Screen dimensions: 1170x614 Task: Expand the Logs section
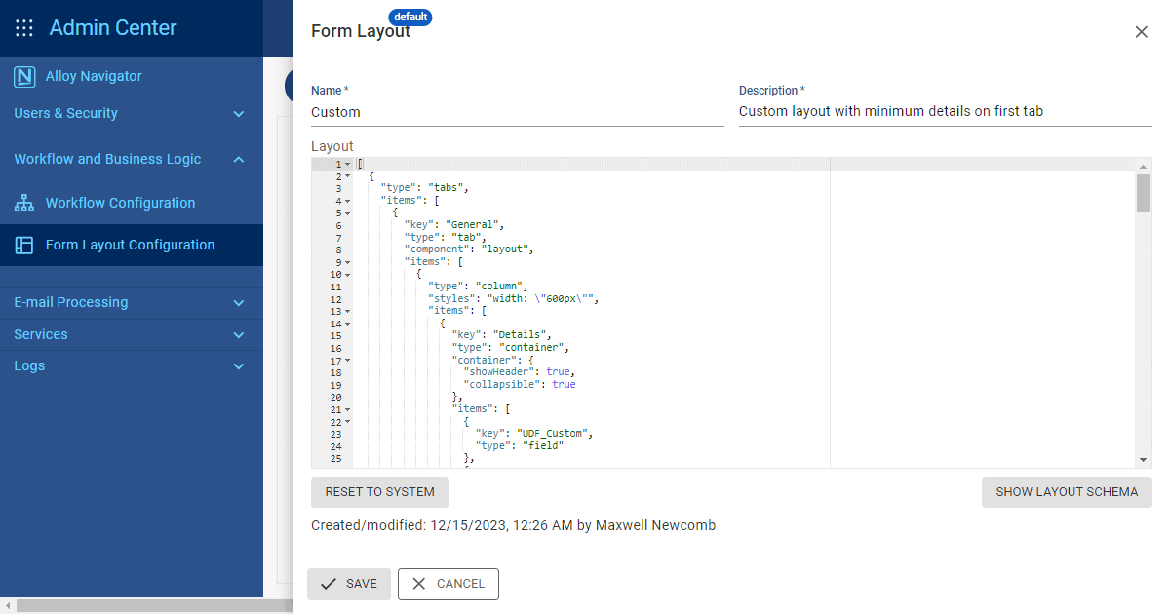coord(239,366)
